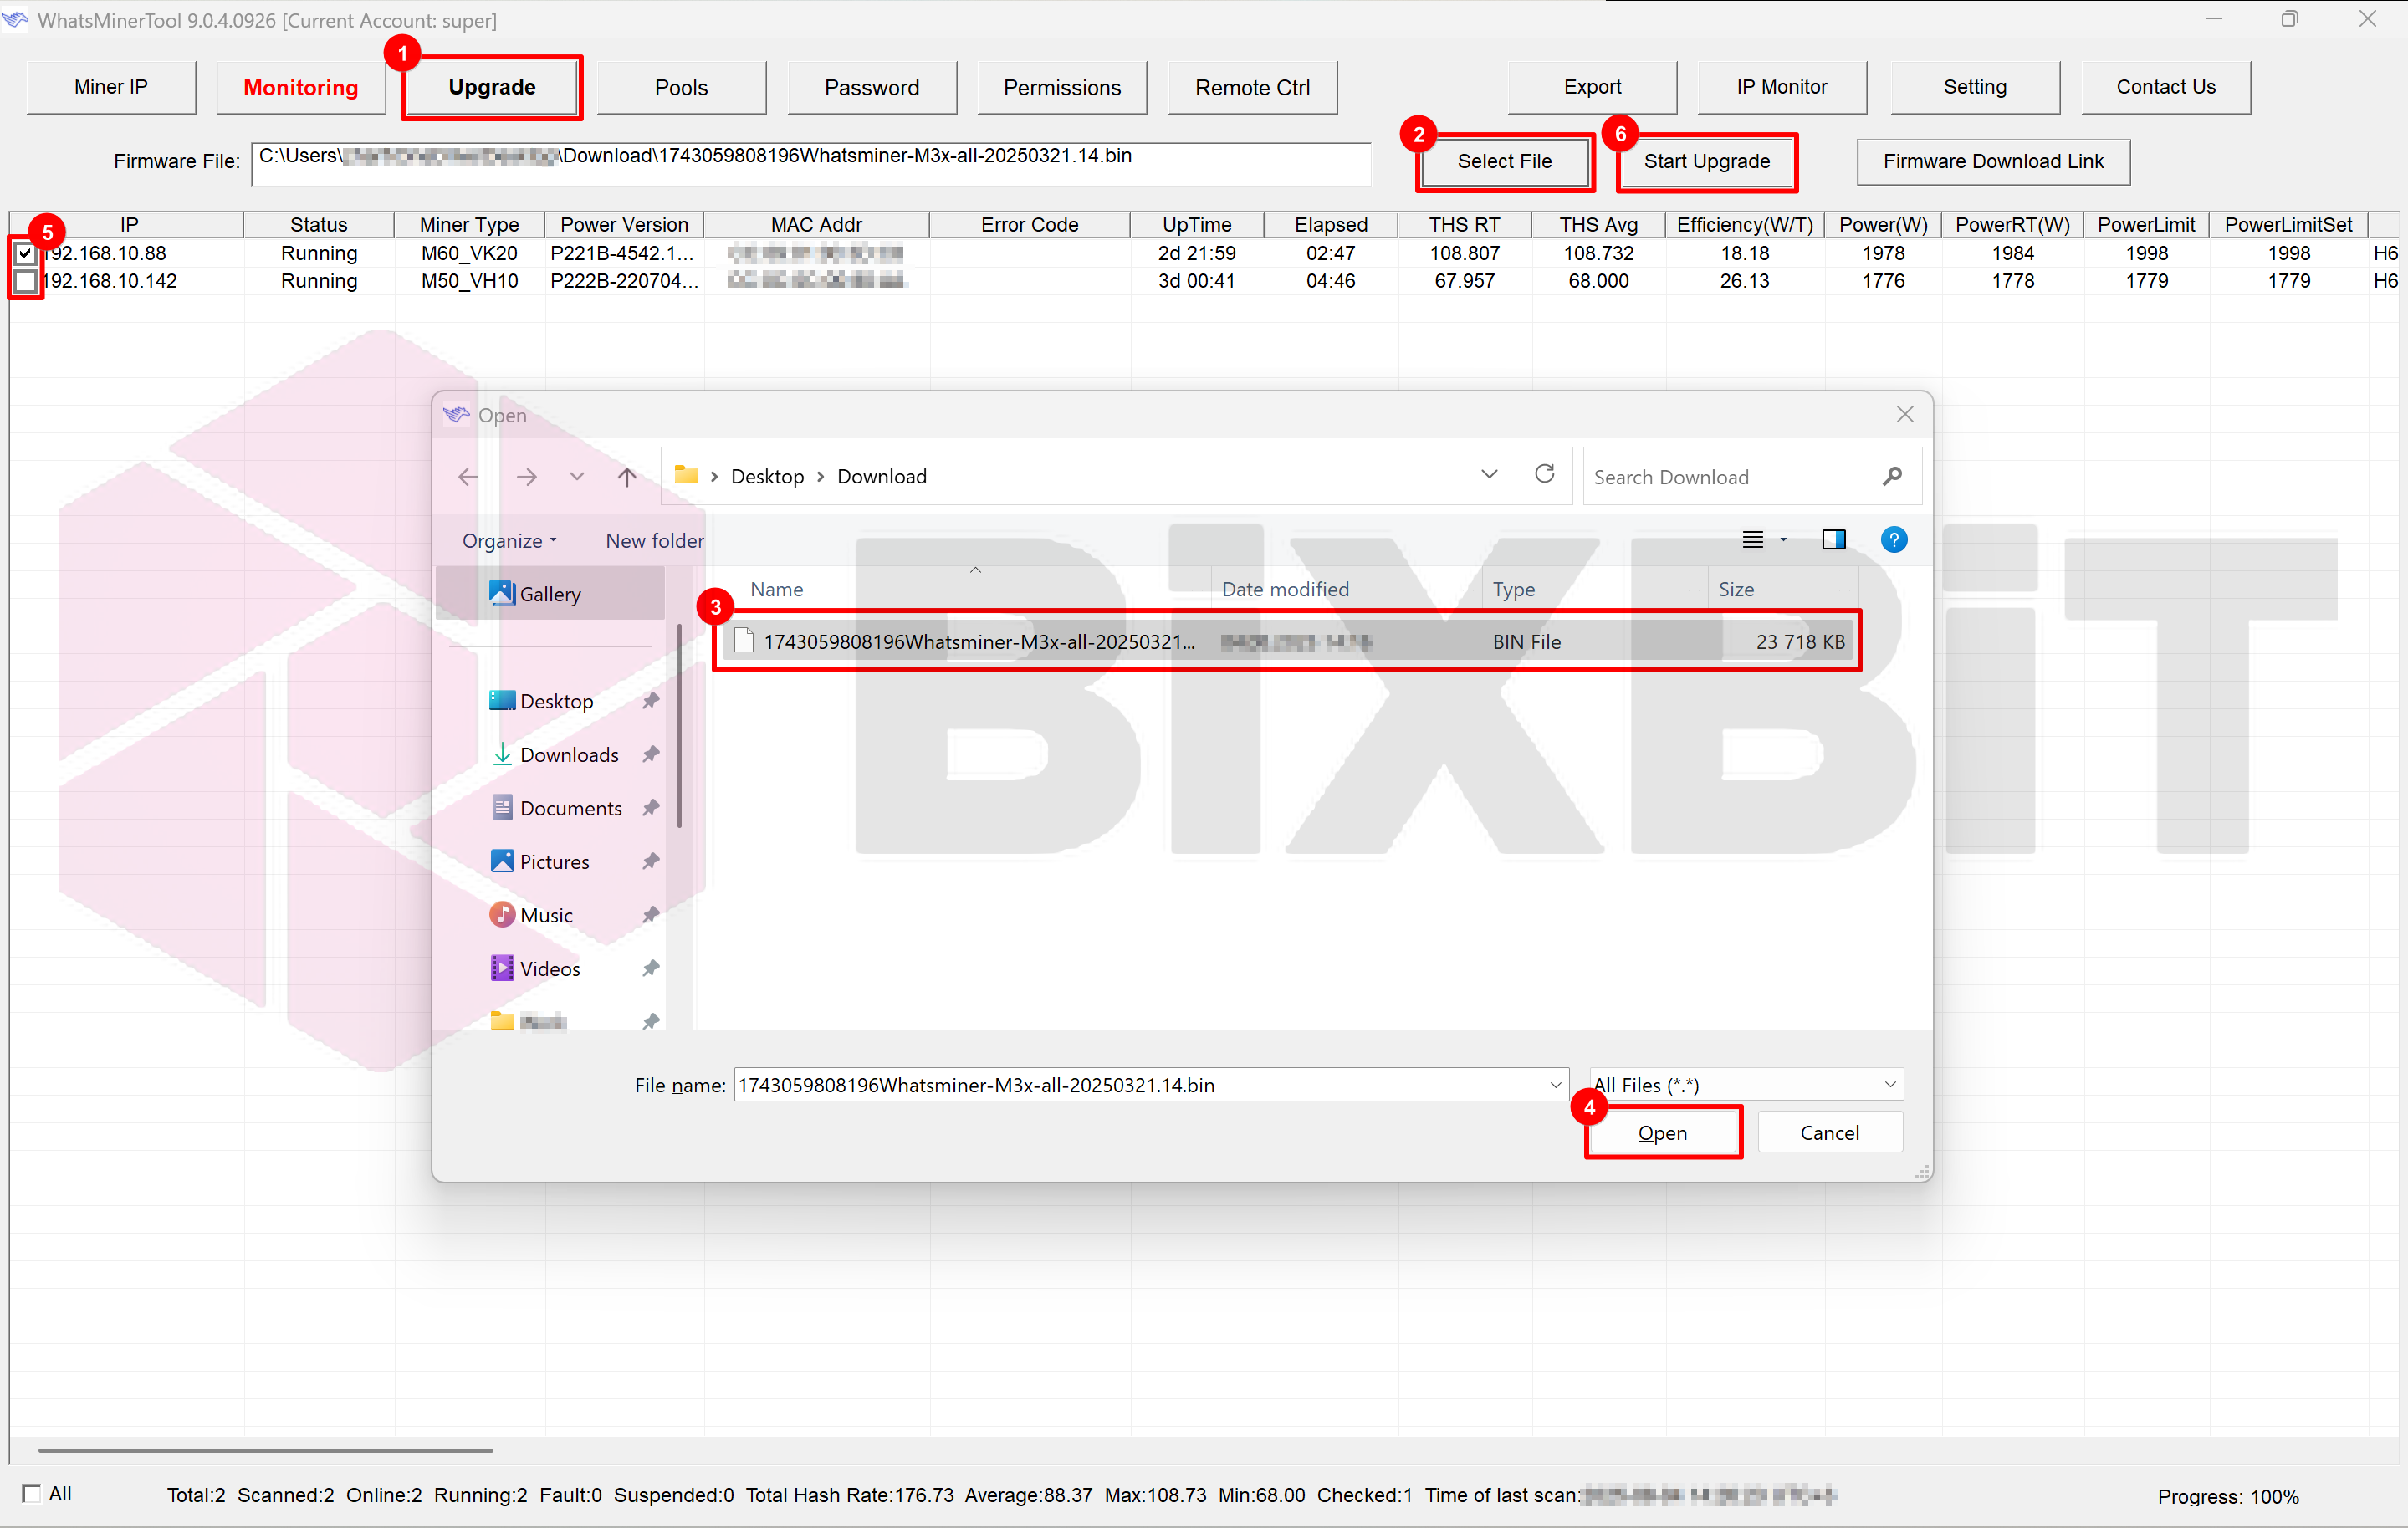
Task: Click the Desktop breadcrumb in address bar
Action: 767,477
